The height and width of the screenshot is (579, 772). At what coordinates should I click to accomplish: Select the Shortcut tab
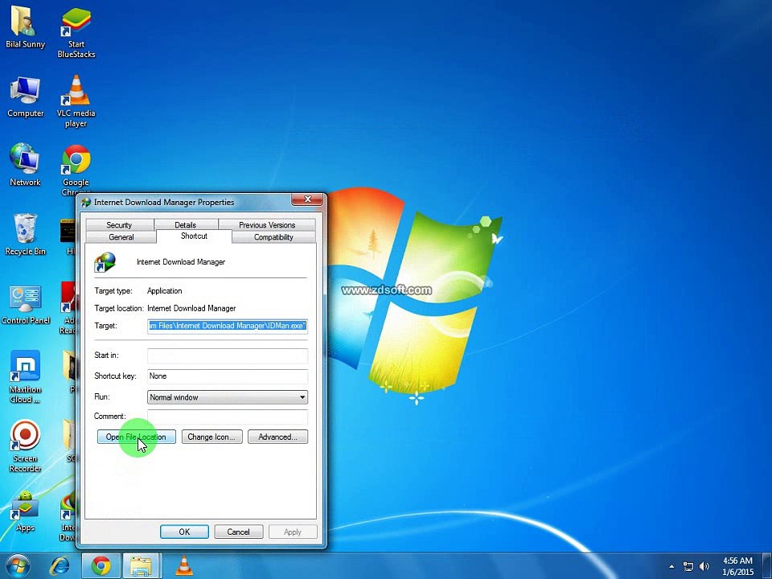194,236
